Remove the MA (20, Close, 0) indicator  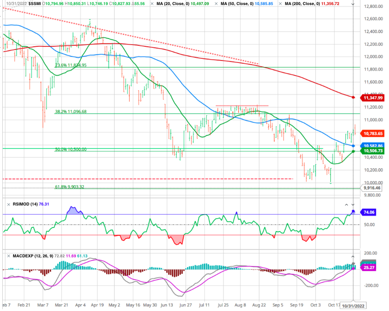pyautogui.click(x=152, y=4)
